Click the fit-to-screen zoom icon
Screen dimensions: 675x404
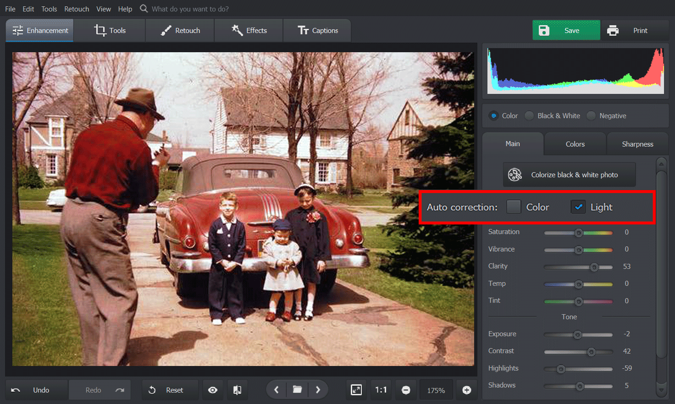click(x=356, y=390)
